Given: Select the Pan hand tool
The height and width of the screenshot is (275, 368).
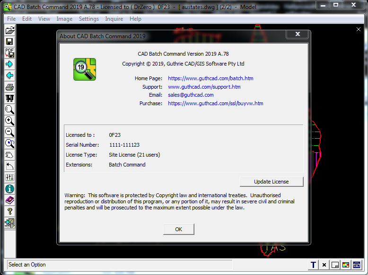Looking at the screenshot, I should coord(10,155).
